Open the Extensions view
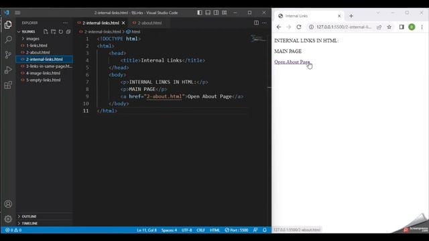This screenshot has width=429, height=241. [x=8, y=85]
